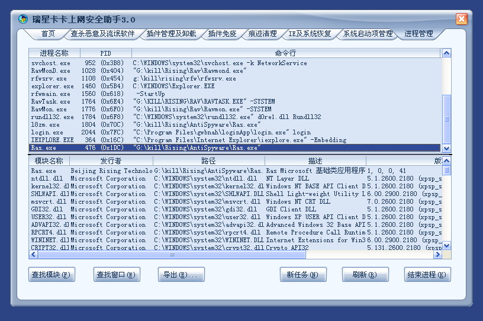Select the ntdll.dll module row
The image size is (483, 321).
(x=236, y=178)
